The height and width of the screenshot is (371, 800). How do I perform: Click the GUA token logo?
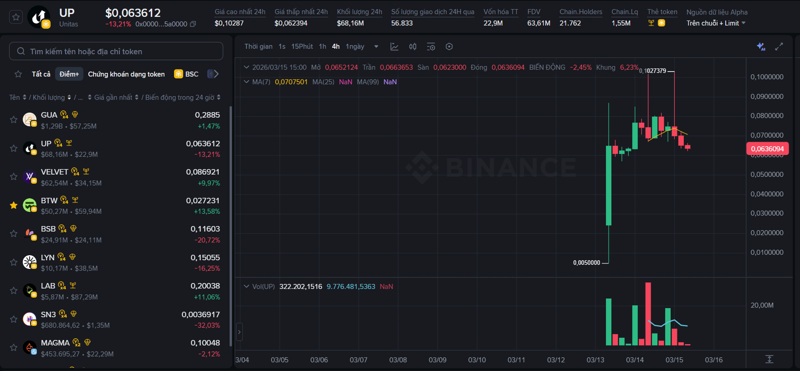coord(30,120)
